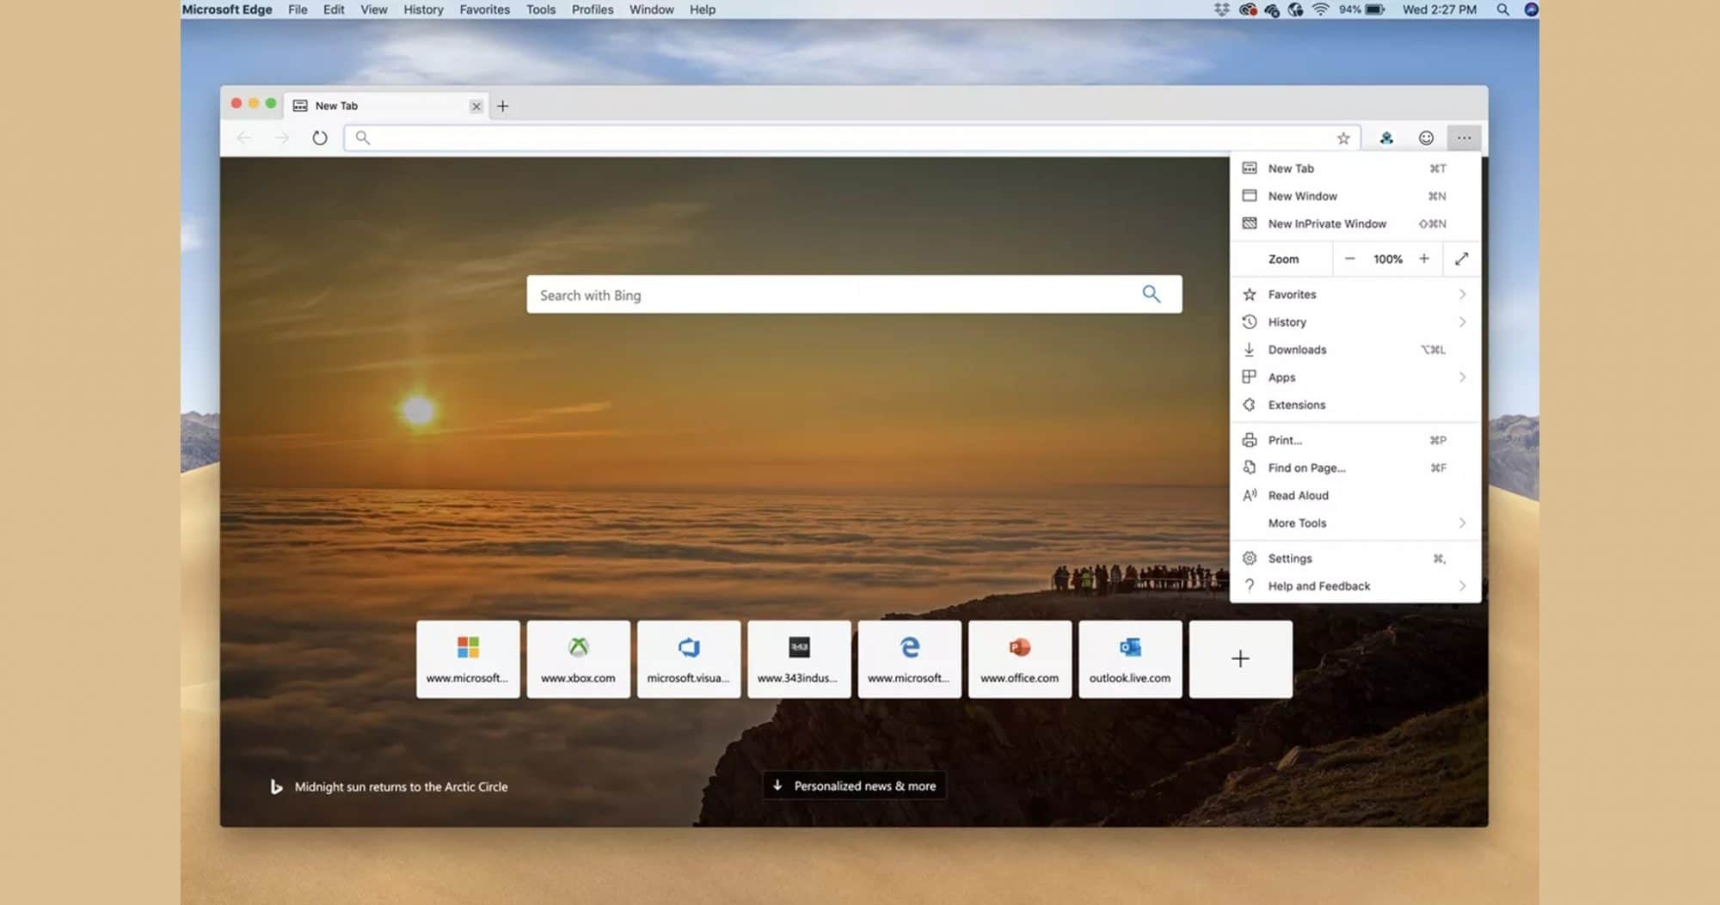Viewport: 1720px width, 905px height.
Task: Open the View menu in menu bar
Action: pyautogui.click(x=373, y=9)
